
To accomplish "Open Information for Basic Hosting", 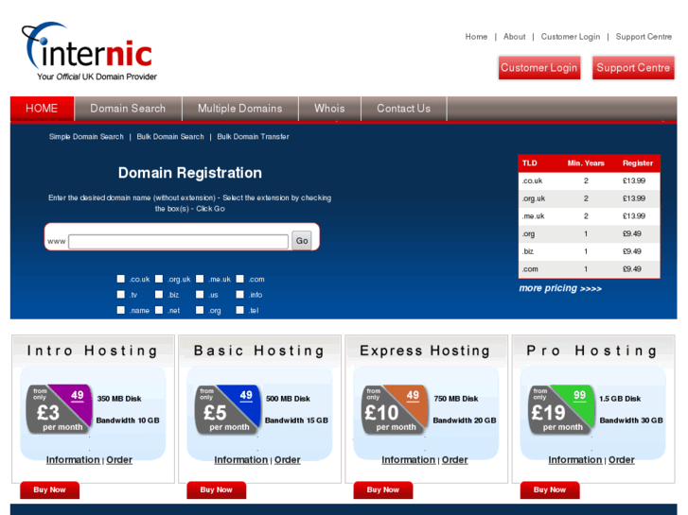I will pyautogui.click(x=241, y=460).
